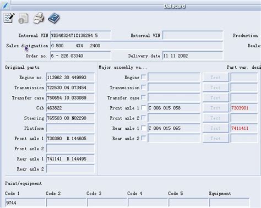Click the Sales designation field G 500

point(137,46)
